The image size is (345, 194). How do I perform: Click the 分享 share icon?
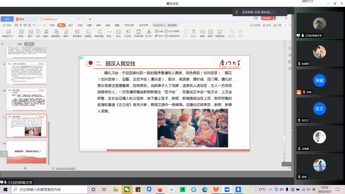pos(277,25)
